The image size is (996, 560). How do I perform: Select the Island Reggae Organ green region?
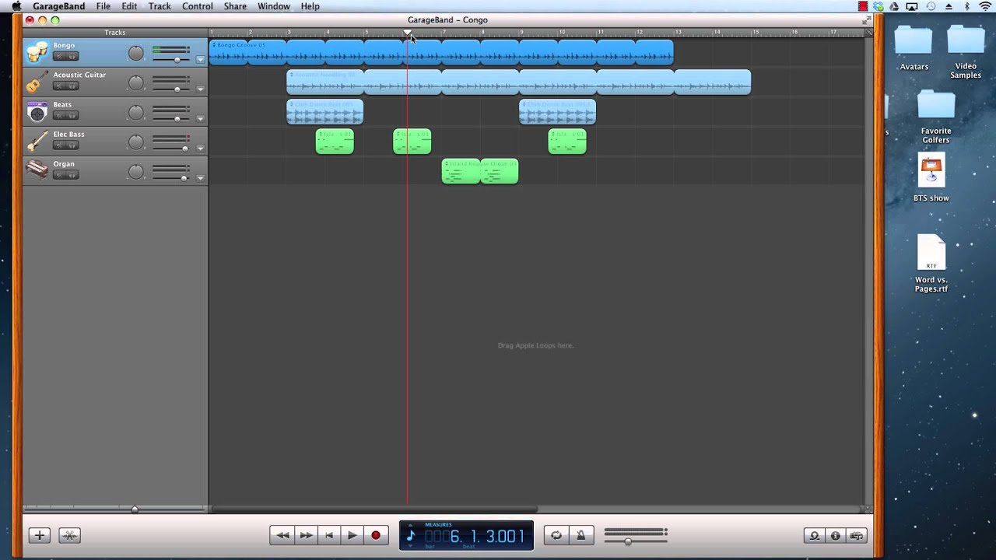(x=480, y=171)
